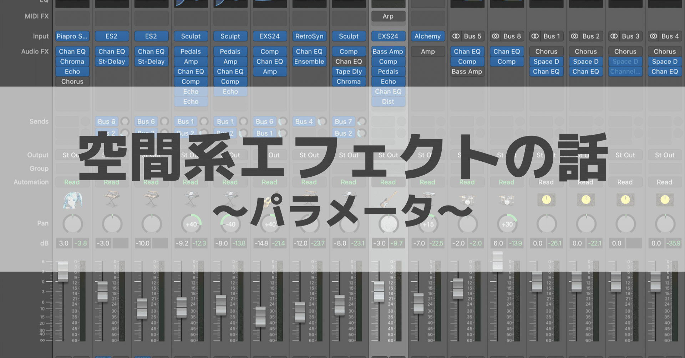Screen dimensions: 685x358
Task: Click keyboard track icon on Alchemy channel
Action: pyautogui.click(x=427, y=199)
